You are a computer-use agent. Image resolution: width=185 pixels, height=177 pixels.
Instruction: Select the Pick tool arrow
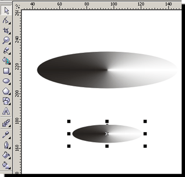tap(6, 11)
